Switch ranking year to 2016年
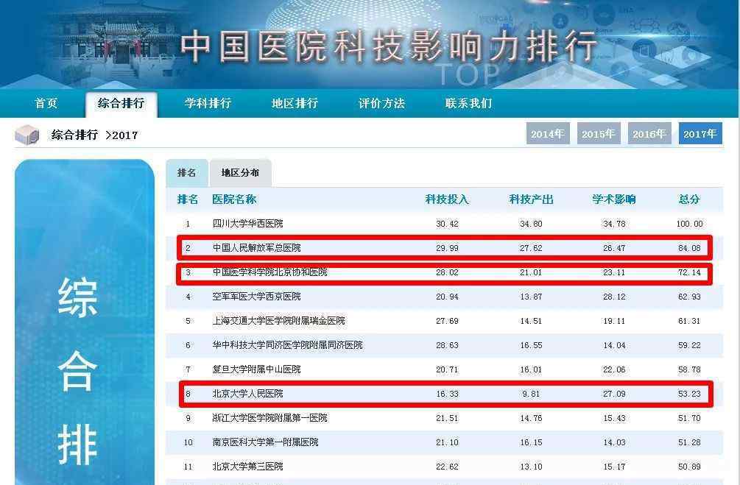Screen dimensions: 740x485 [x=649, y=133]
